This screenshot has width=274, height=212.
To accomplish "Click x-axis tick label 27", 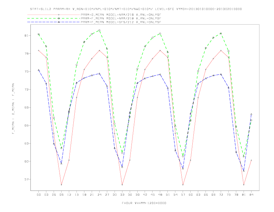I will coord(107,195).
